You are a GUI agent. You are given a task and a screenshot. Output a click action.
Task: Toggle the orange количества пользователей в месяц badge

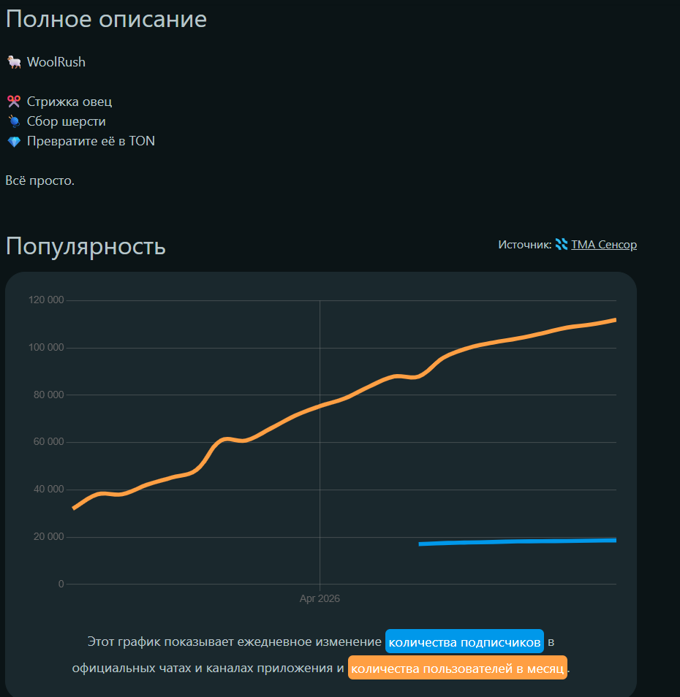tap(457, 668)
